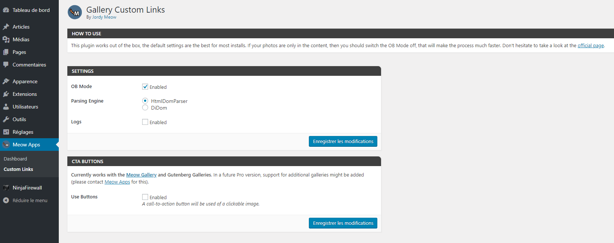
Task: Select the DiDom parsing engine radio button
Action: coord(145,107)
